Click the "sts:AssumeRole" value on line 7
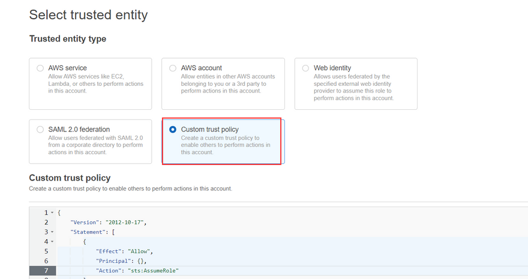Viewport: 528px width, 279px height. pos(153,271)
